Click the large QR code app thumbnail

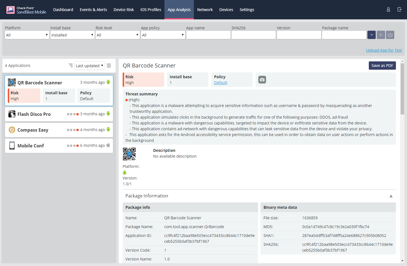129,154
